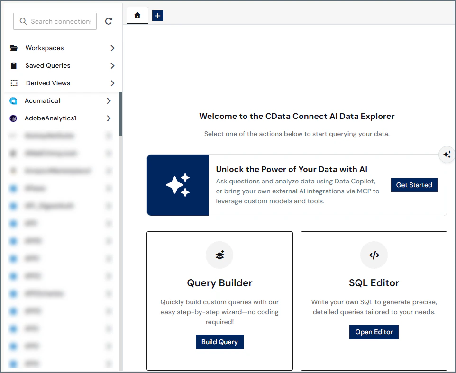Click the SQL Editor code icon

click(x=374, y=255)
